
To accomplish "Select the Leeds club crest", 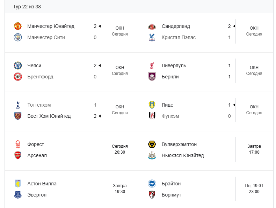I will [152, 105].
